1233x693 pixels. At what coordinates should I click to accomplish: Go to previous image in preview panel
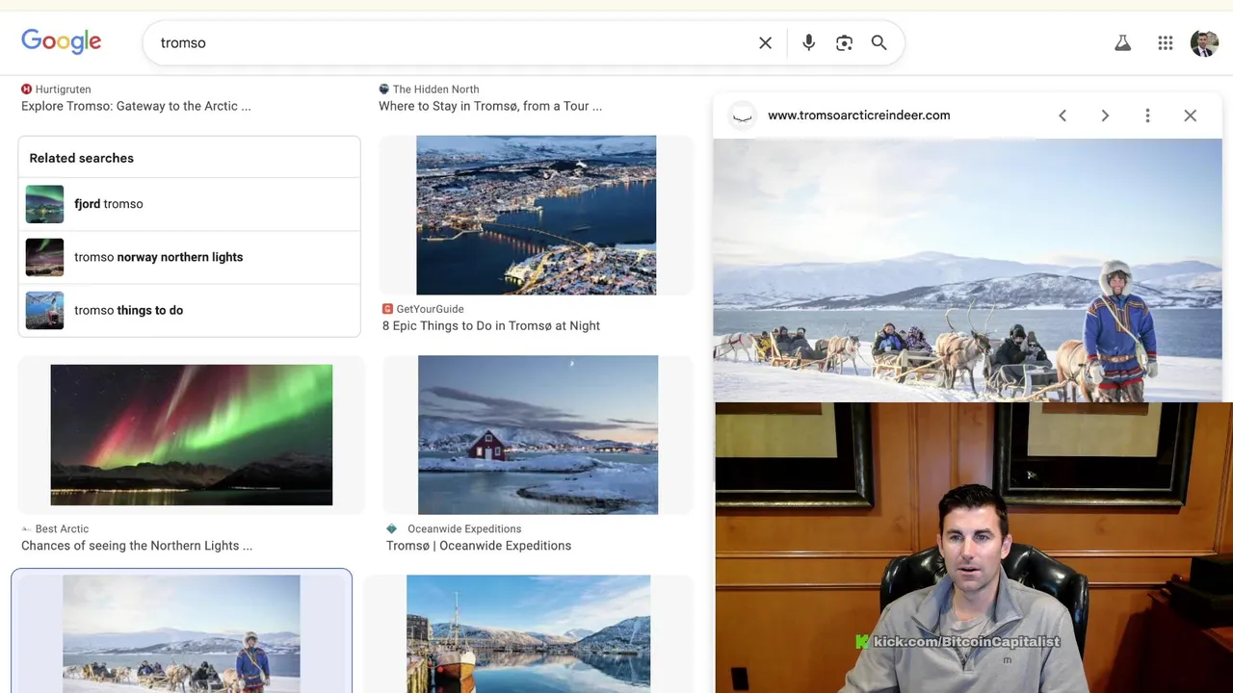click(x=1062, y=115)
